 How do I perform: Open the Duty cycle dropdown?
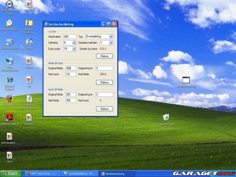(74, 49)
